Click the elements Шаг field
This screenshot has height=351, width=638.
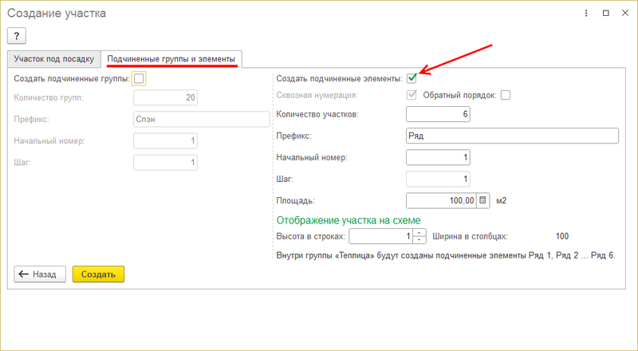[438, 179]
